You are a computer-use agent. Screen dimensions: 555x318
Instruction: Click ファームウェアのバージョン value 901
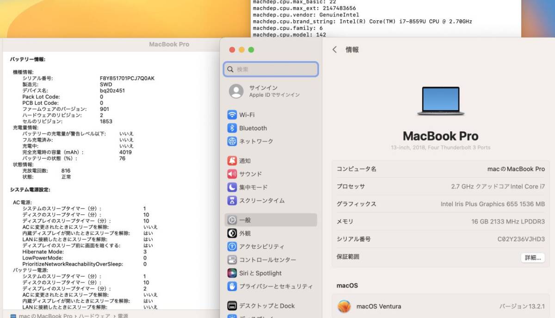[105, 109]
